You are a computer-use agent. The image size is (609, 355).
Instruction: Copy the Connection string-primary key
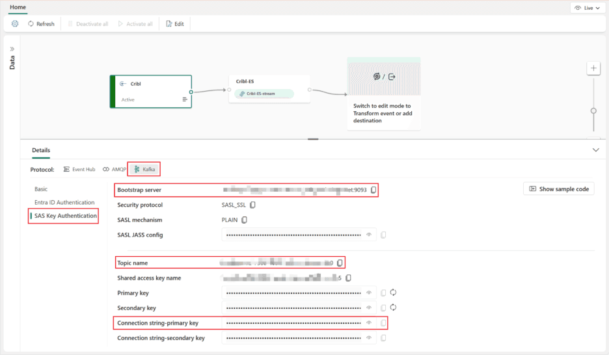pos(384,322)
